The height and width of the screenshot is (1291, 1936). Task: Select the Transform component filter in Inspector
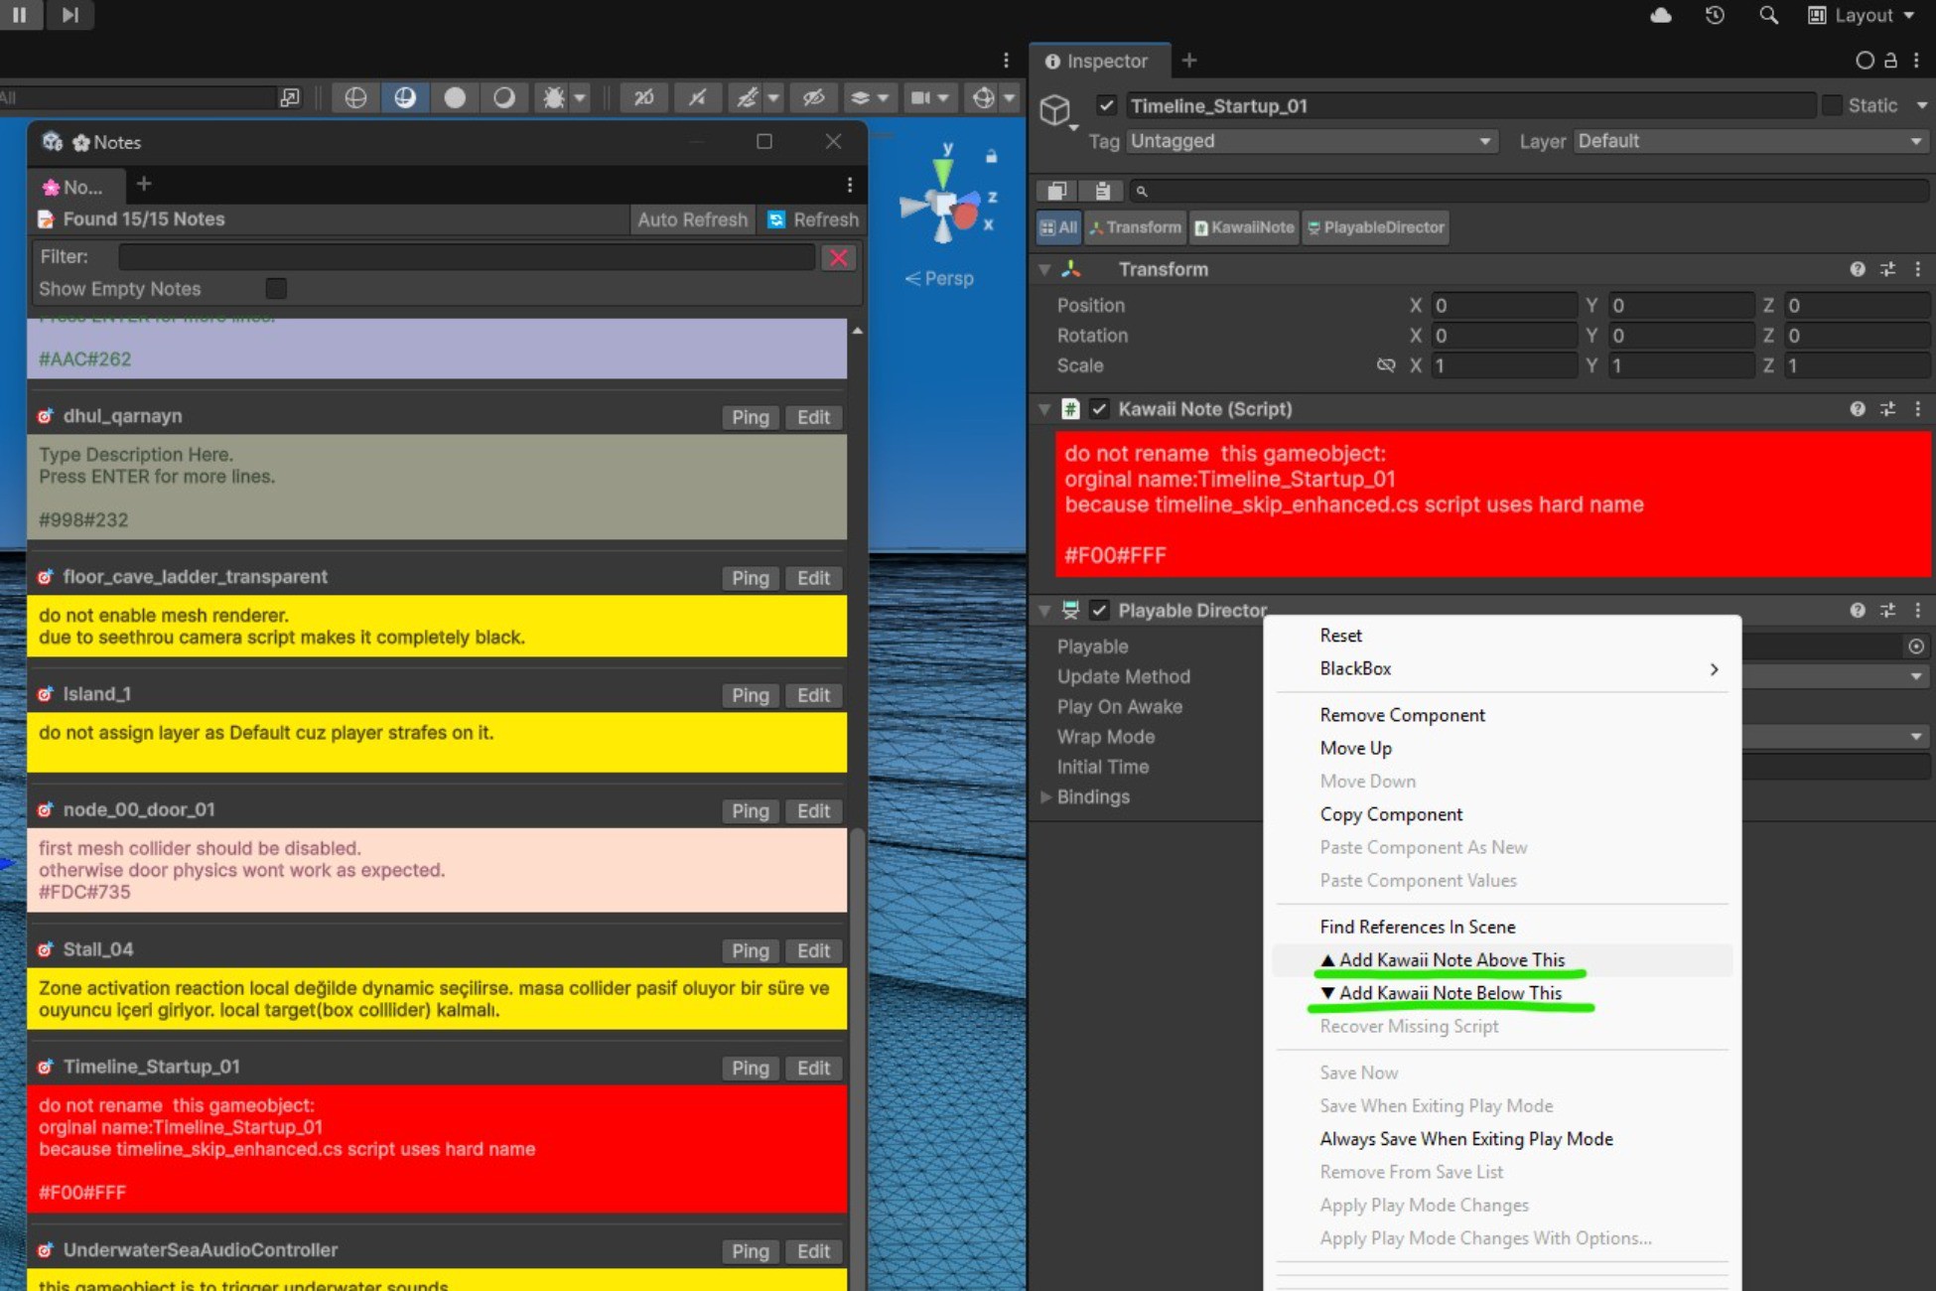(1135, 227)
